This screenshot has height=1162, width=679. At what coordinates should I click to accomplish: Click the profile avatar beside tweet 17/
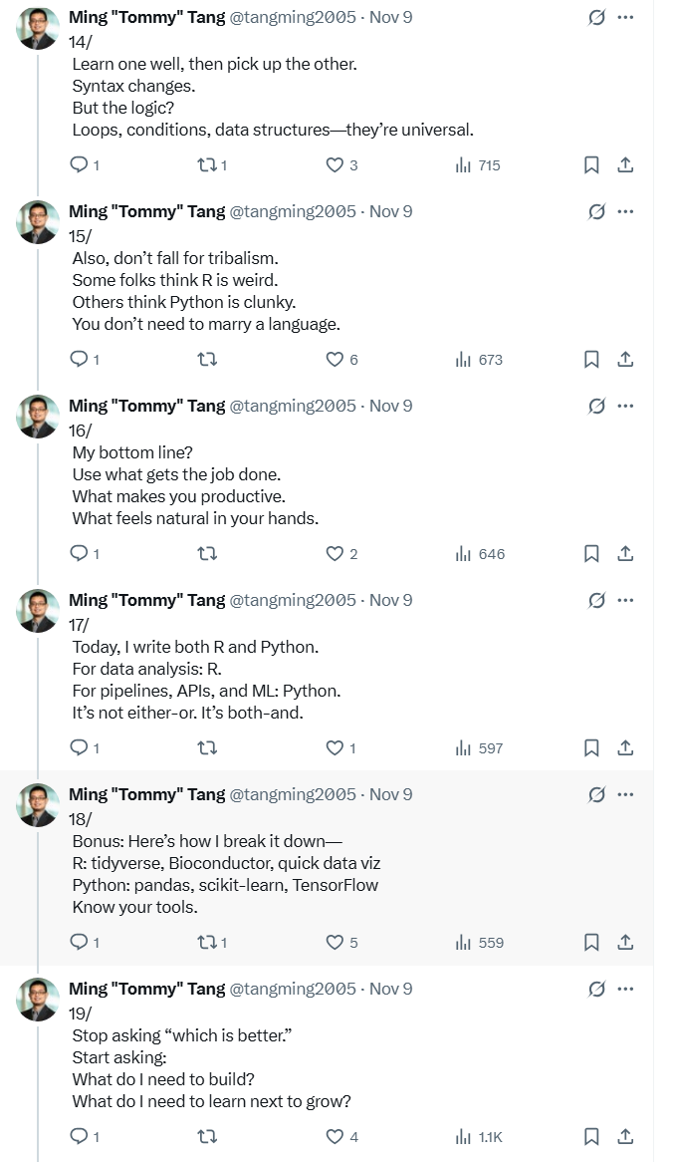tap(39, 611)
